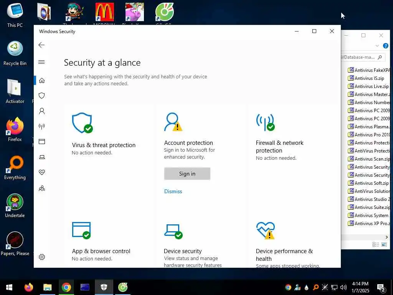Open the Account protection tile icon
This screenshot has height=295, width=393.
coord(173,122)
